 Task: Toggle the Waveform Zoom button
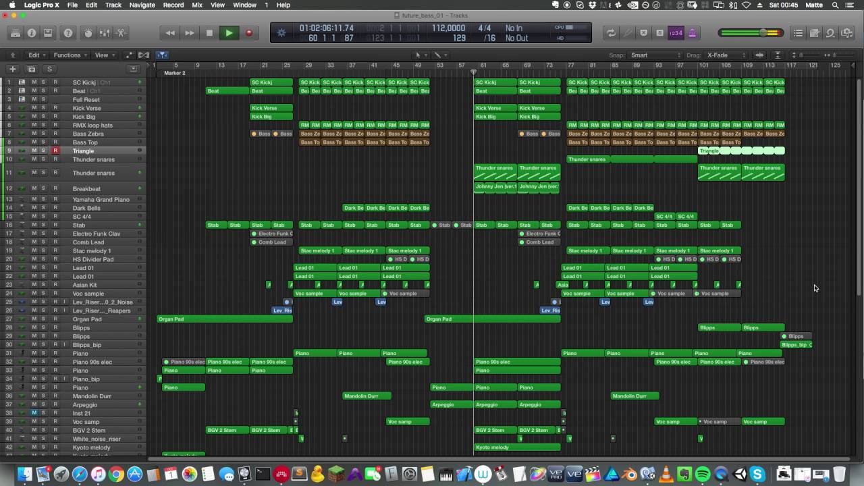point(759,55)
